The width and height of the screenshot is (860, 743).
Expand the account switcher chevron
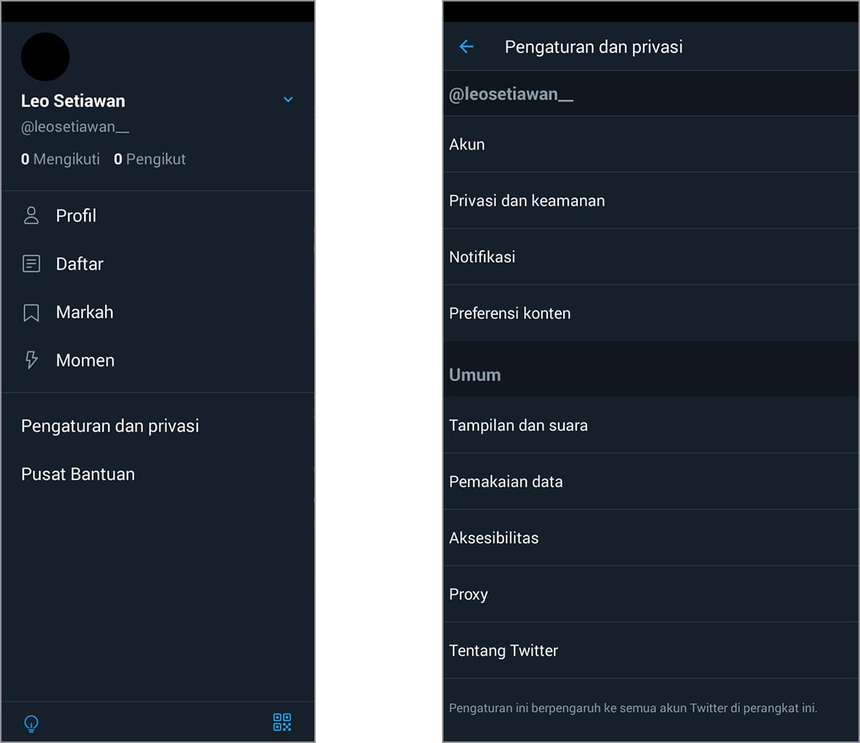coord(288,99)
